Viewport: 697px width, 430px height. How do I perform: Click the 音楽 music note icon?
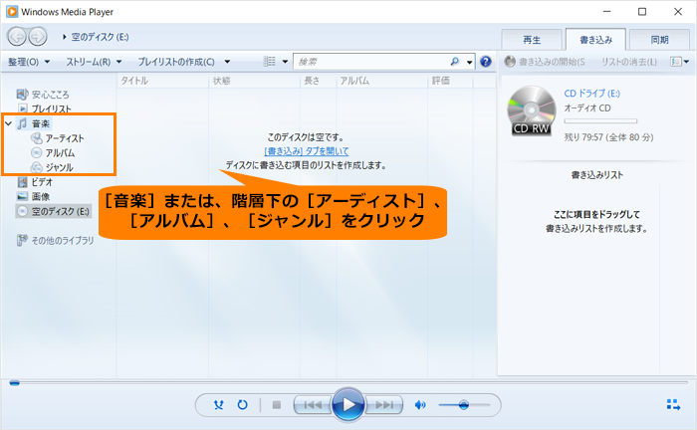[22, 123]
